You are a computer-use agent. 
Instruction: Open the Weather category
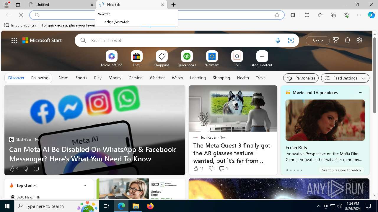pos(157,78)
